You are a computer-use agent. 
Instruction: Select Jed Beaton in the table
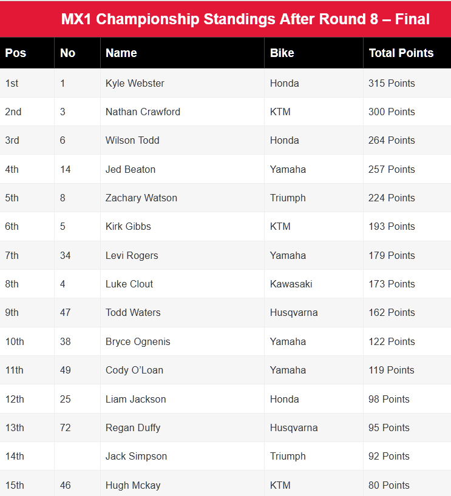coord(131,169)
